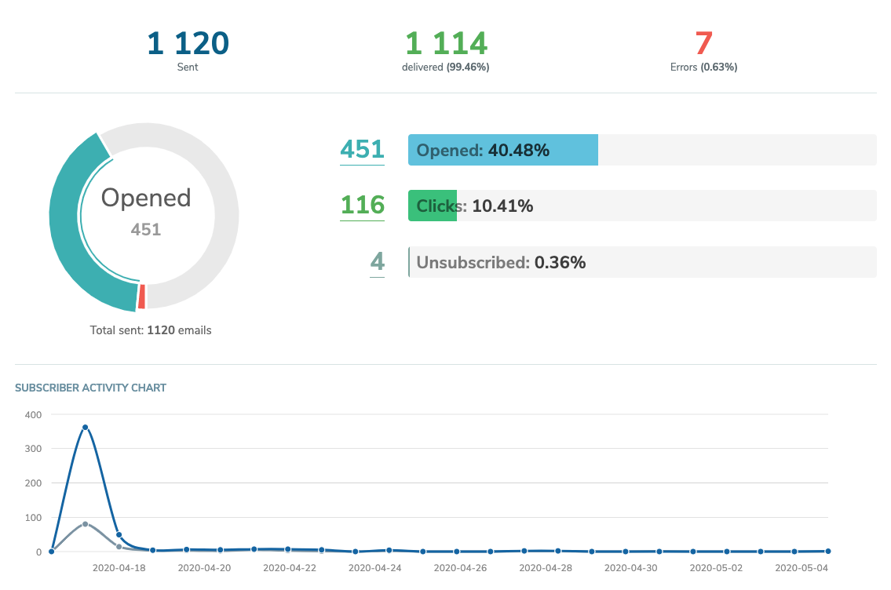
Task: Open the 116 clicks detail link
Action: point(361,205)
